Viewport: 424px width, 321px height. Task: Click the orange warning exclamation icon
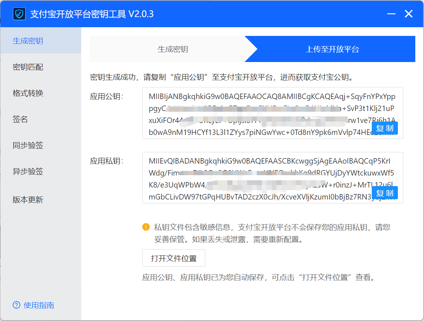(x=146, y=227)
